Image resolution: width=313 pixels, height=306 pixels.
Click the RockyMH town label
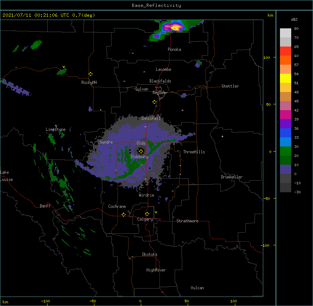point(89,82)
